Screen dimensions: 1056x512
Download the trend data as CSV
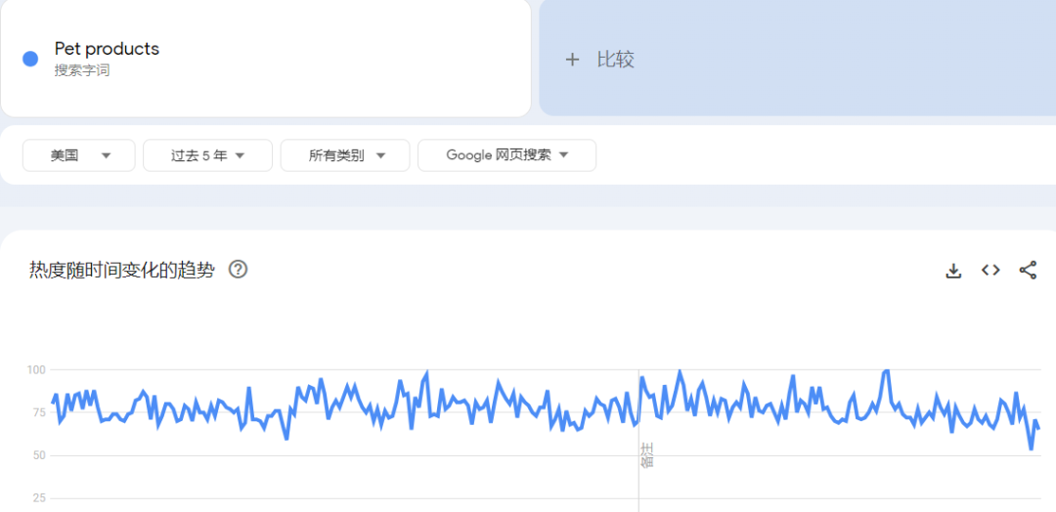click(x=953, y=271)
